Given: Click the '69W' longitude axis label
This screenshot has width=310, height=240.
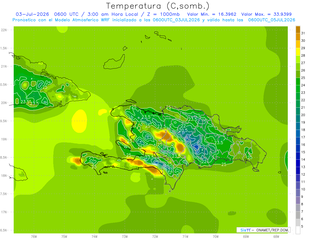Looking at the screenshot, I should point(246,236).
